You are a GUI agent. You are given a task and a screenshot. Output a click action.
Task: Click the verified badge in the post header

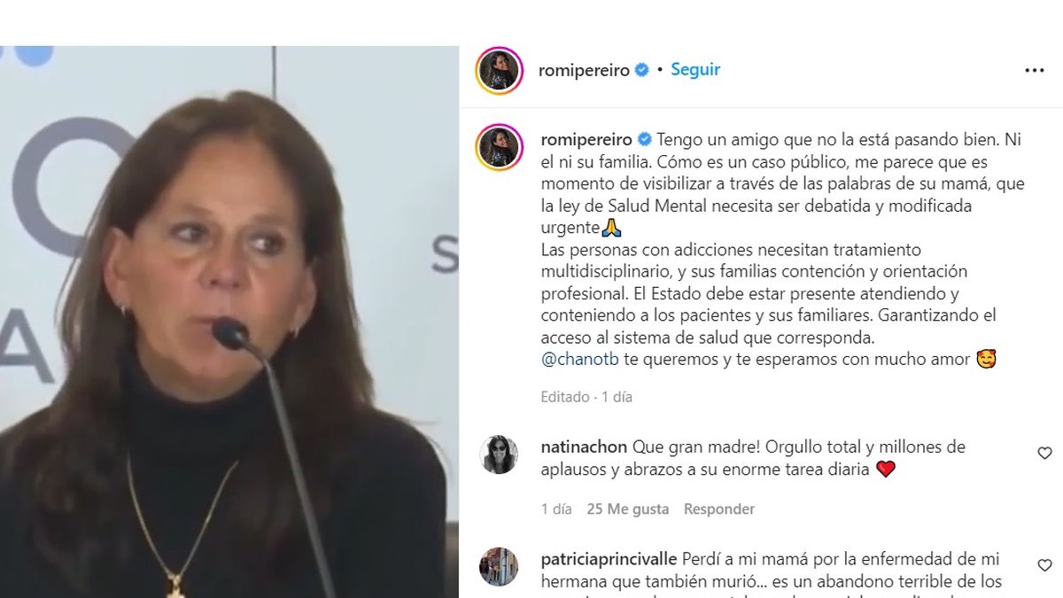(x=642, y=70)
